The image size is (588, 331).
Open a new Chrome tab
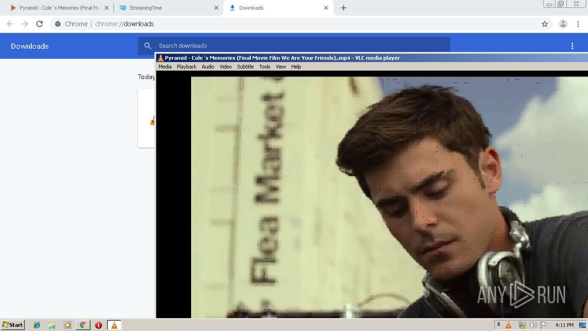[344, 8]
